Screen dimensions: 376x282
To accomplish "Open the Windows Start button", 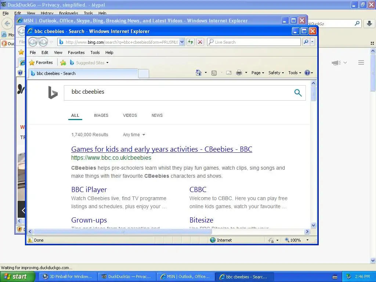I will pyautogui.click(x=18, y=276).
